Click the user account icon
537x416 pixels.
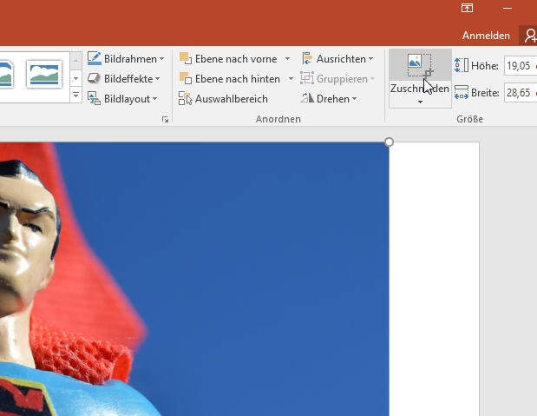(x=529, y=36)
